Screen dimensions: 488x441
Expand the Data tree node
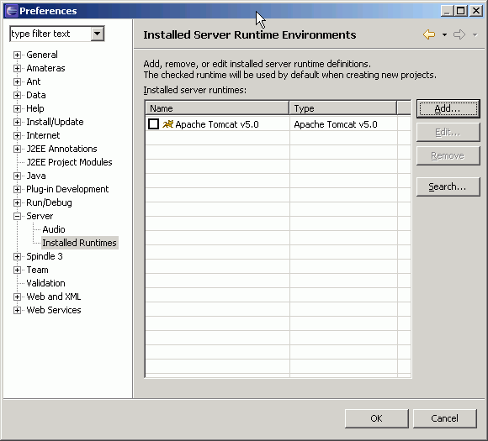point(17,95)
